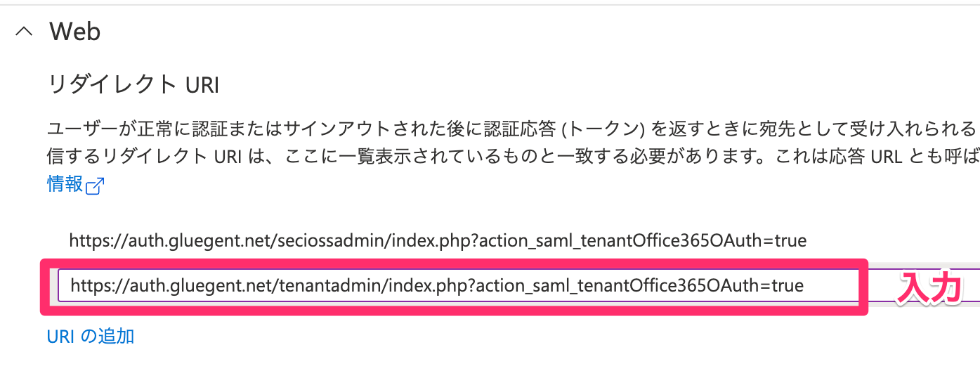Click description line starting with 信するリダイレクト
Image resolution: width=980 pixels, height=378 pixels.
click(x=492, y=156)
